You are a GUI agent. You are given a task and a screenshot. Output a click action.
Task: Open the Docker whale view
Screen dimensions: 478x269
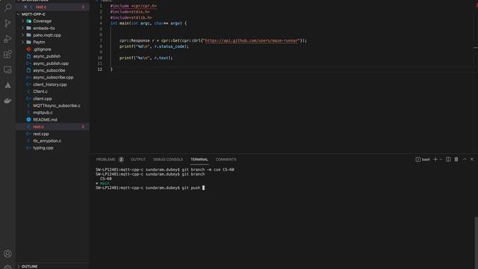click(x=7, y=101)
